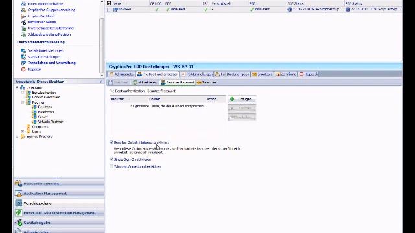Open CryptionPro Gruppenverwaltung in the sidebar
The width and height of the screenshot is (415, 233).
pos(51,10)
